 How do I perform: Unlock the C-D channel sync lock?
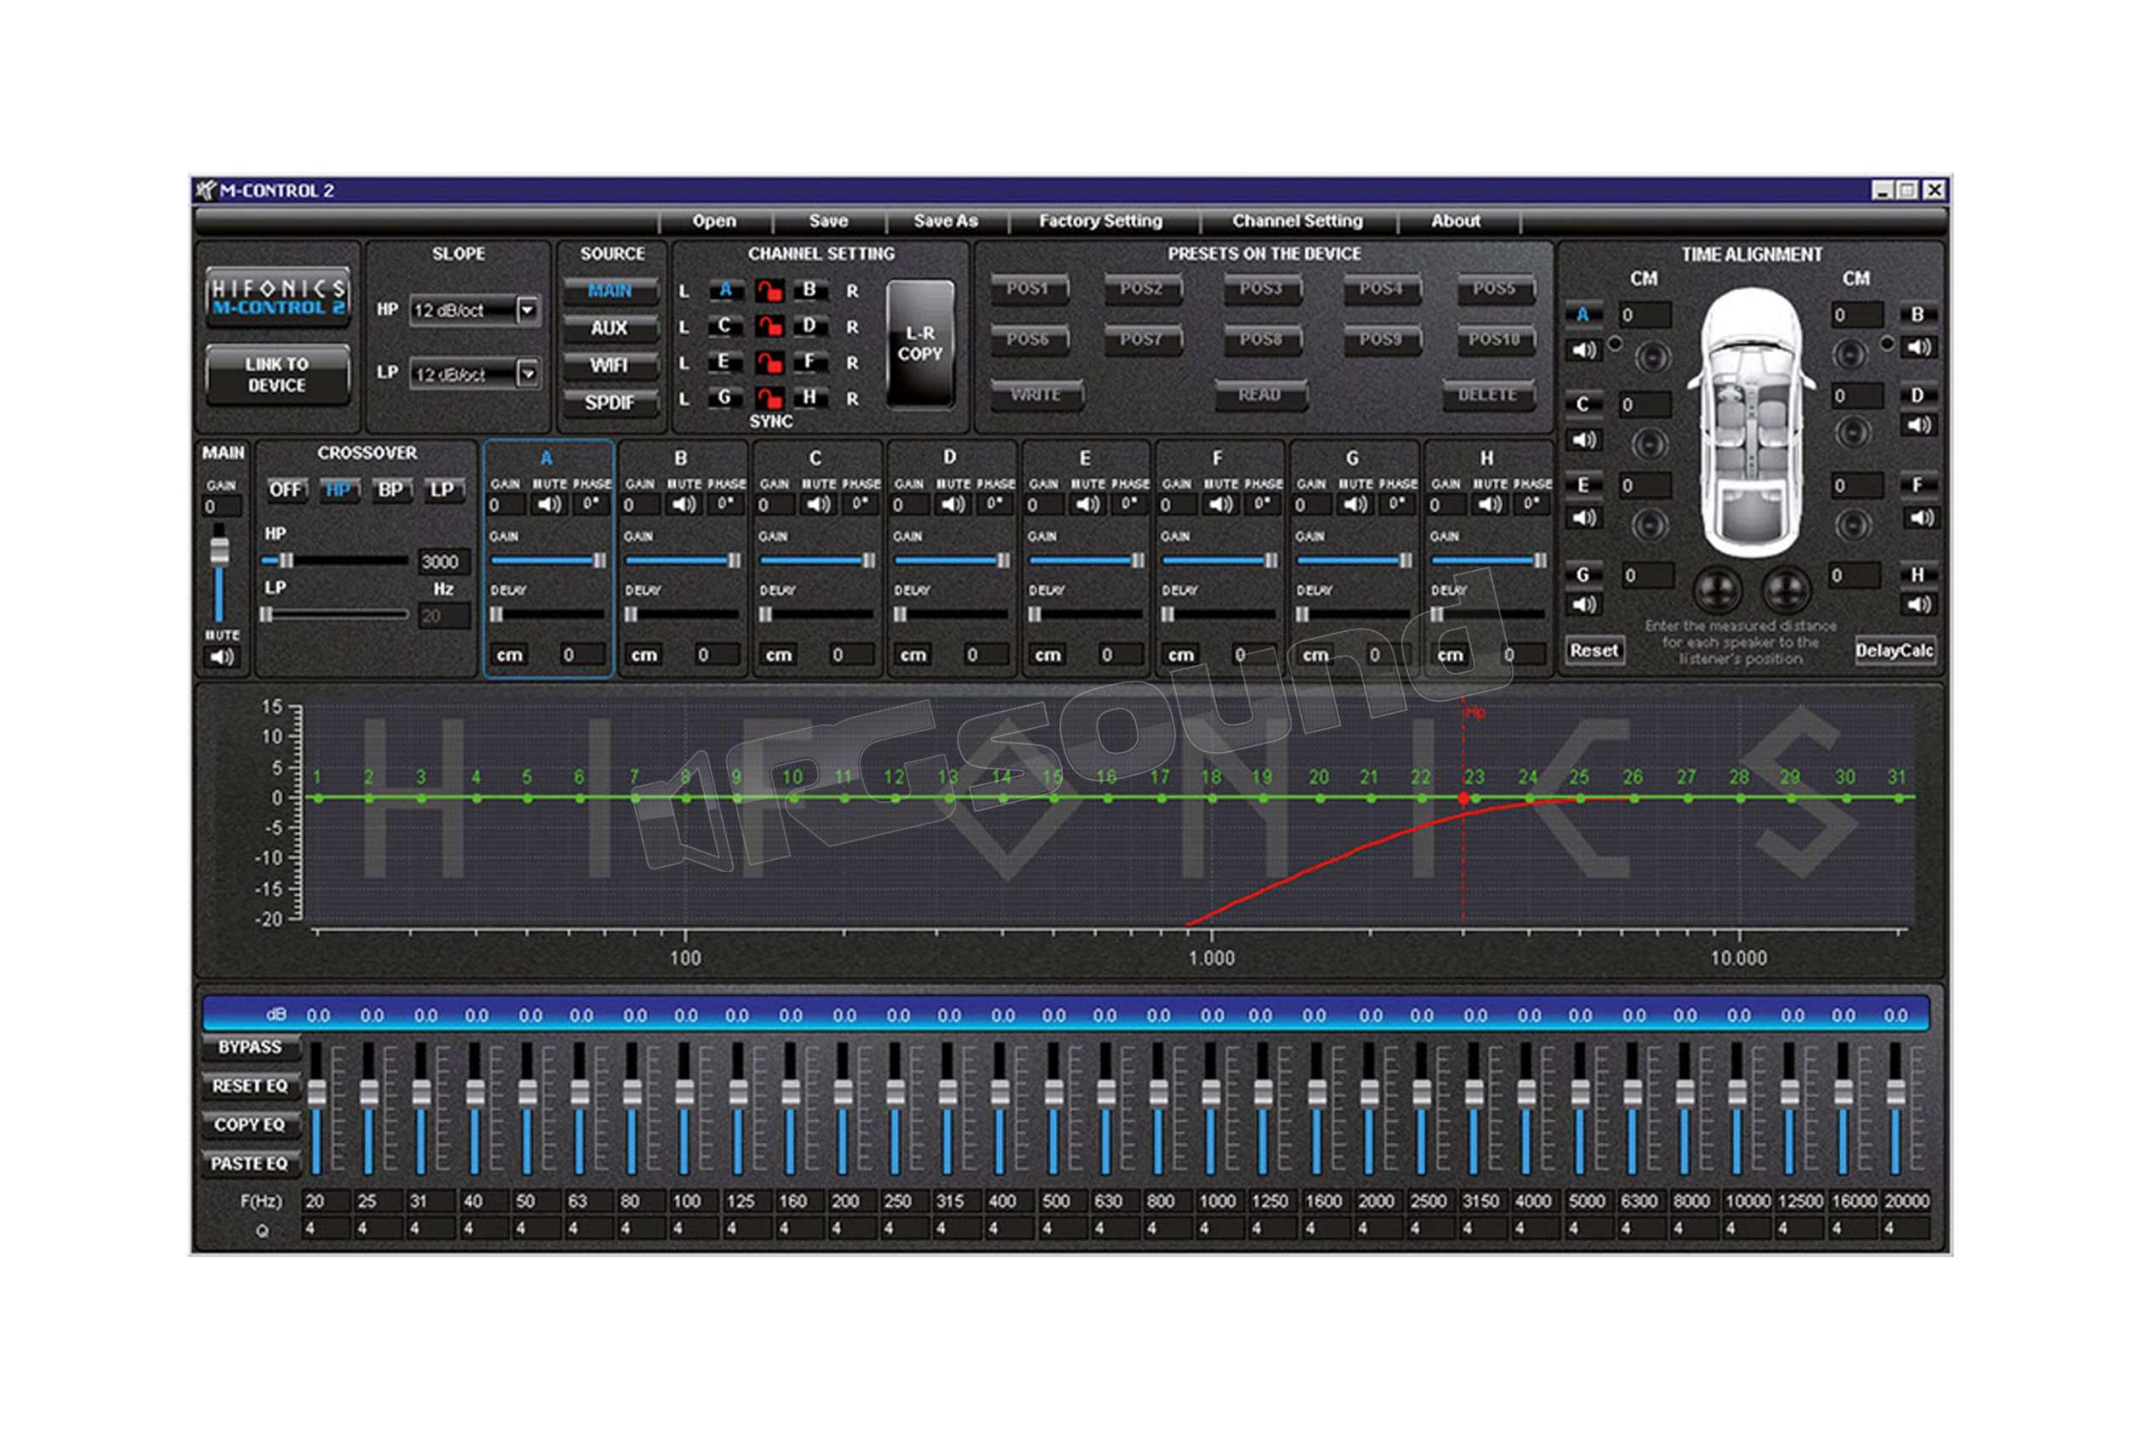[770, 327]
